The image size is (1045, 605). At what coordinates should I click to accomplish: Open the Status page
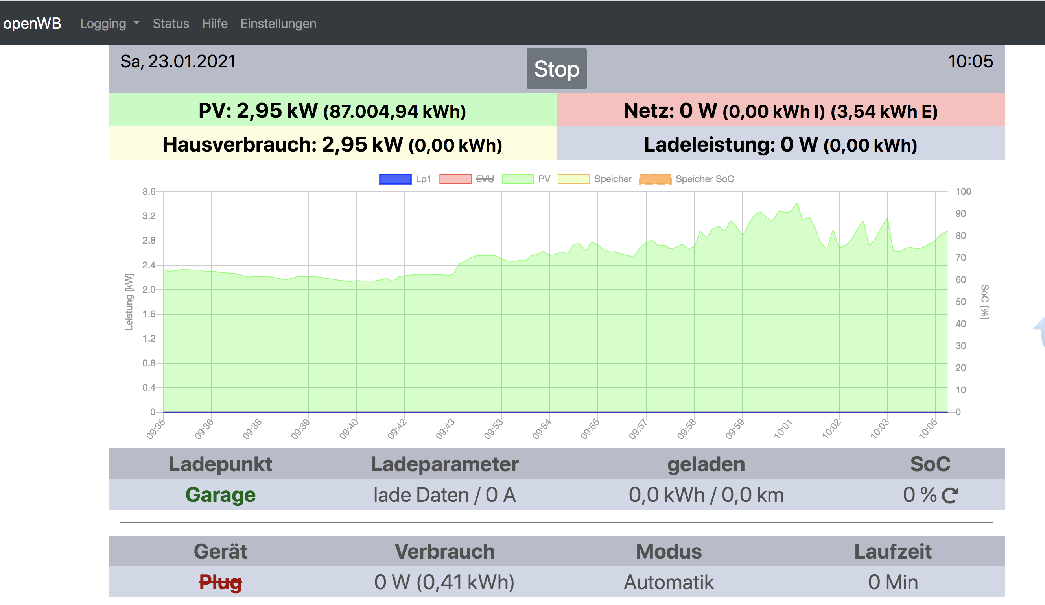click(171, 24)
